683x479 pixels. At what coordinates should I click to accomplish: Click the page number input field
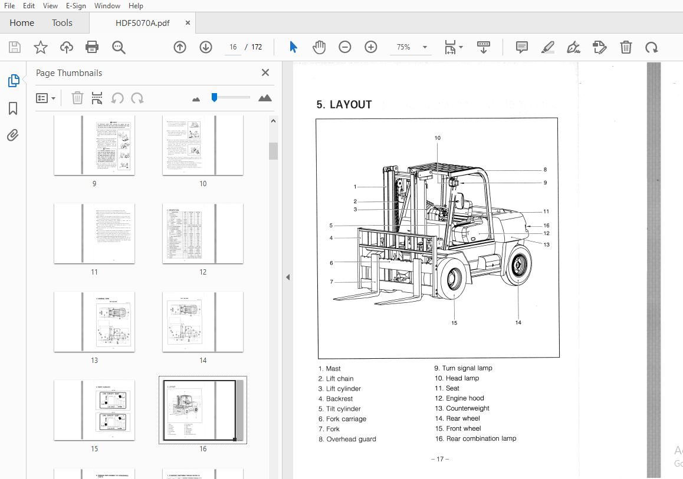233,47
